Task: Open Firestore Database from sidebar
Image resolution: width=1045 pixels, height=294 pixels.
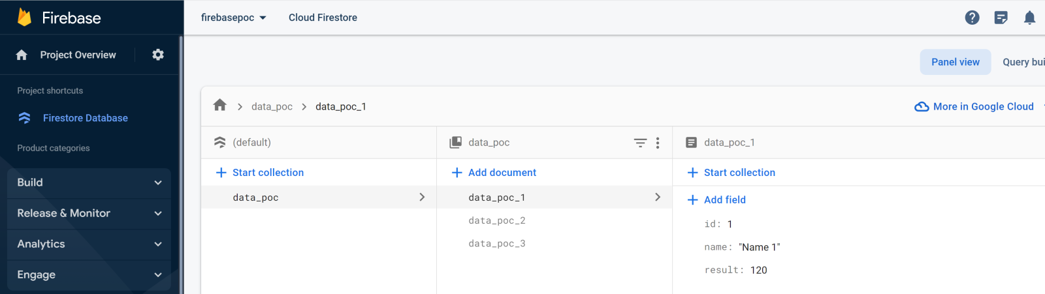Action: coord(85,118)
